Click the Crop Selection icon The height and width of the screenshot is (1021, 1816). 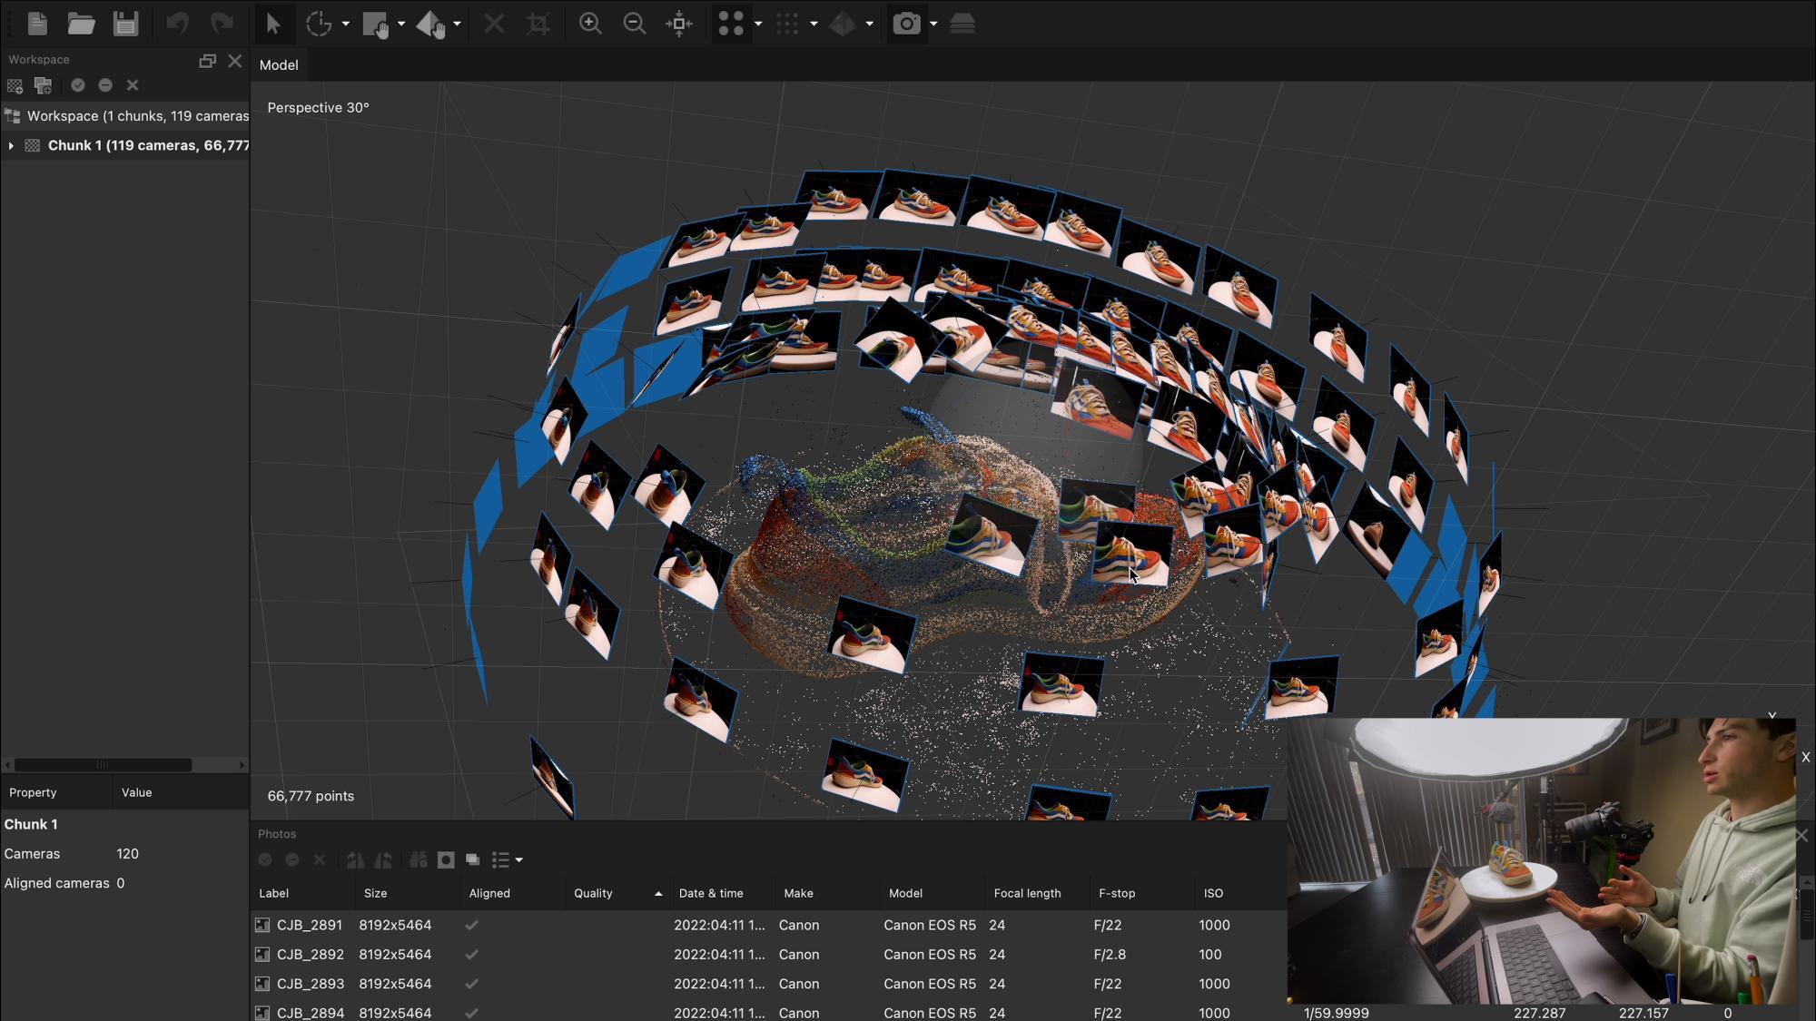point(538,24)
